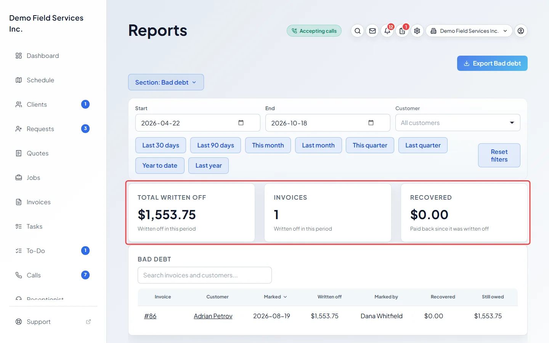Click the Support external link icon
Image resolution: width=549 pixels, height=343 pixels.
point(88,322)
